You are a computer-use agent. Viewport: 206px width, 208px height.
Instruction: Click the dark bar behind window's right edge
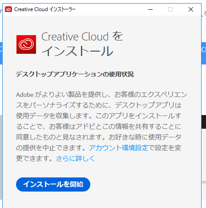click(204, 122)
